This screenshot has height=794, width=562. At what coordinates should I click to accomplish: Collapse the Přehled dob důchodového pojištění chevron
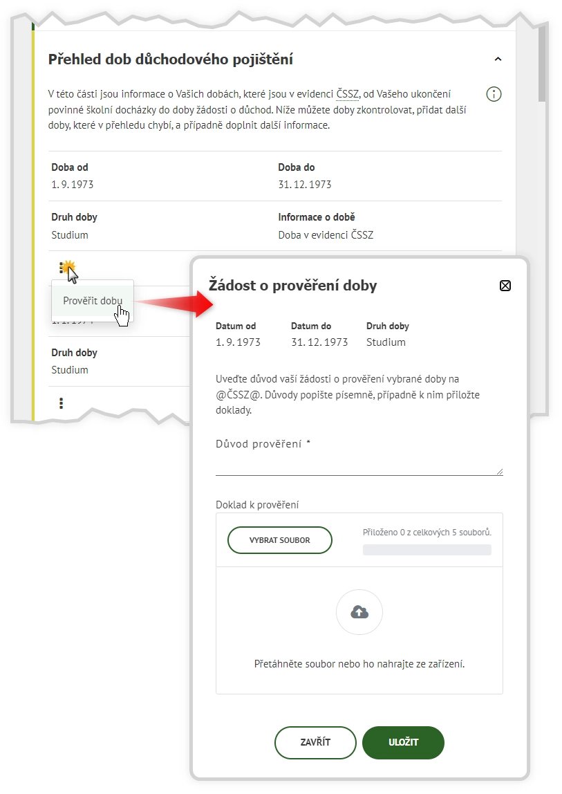(498, 60)
